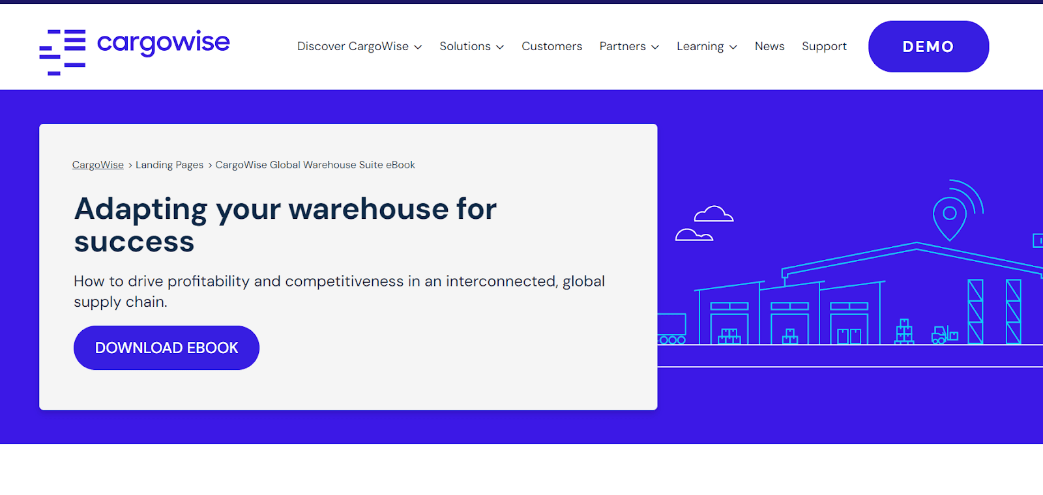
Task: Open the News page
Action: (x=769, y=46)
